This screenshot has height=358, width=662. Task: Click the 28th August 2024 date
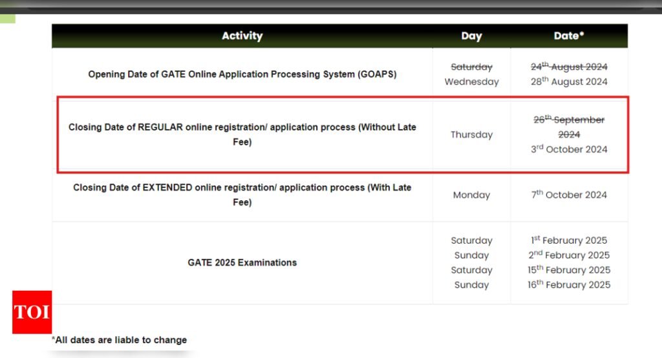(569, 81)
